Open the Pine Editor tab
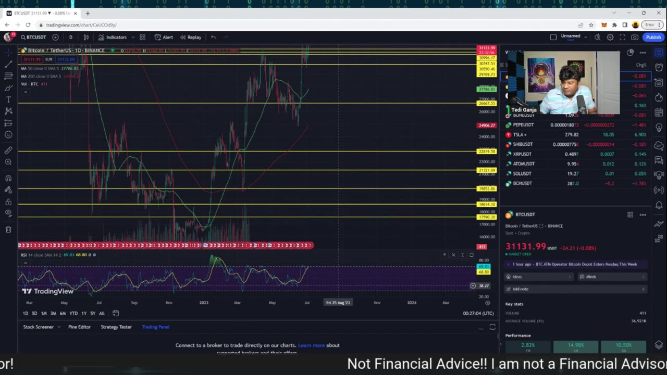The image size is (667, 375). click(x=79, y=327)
